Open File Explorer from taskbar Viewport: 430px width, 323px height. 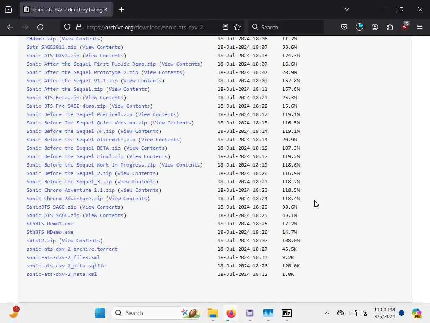tap(213, 313)
